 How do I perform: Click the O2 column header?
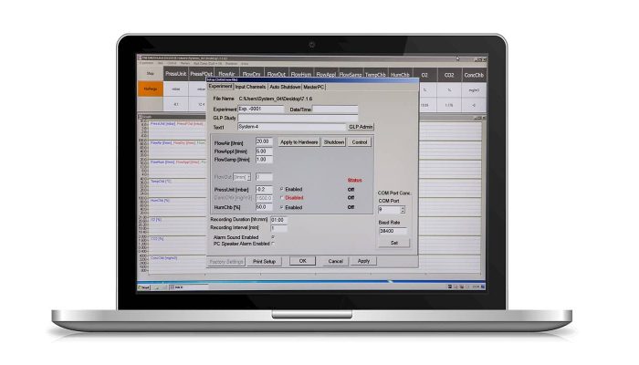click(424, 75)
